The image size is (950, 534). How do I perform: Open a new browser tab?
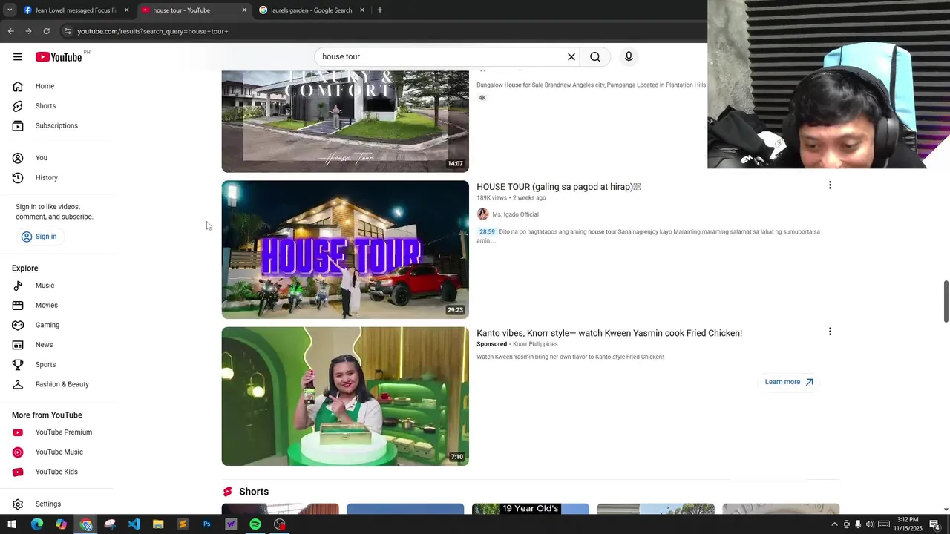click(x=379, y=10)
